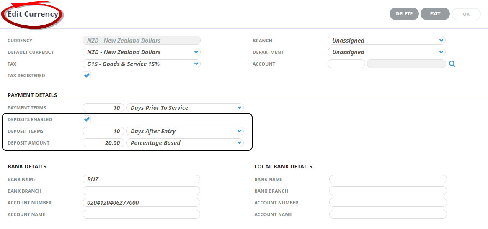
Task: Open the Default Currency dropdown
Action: [x=142, y=52]
